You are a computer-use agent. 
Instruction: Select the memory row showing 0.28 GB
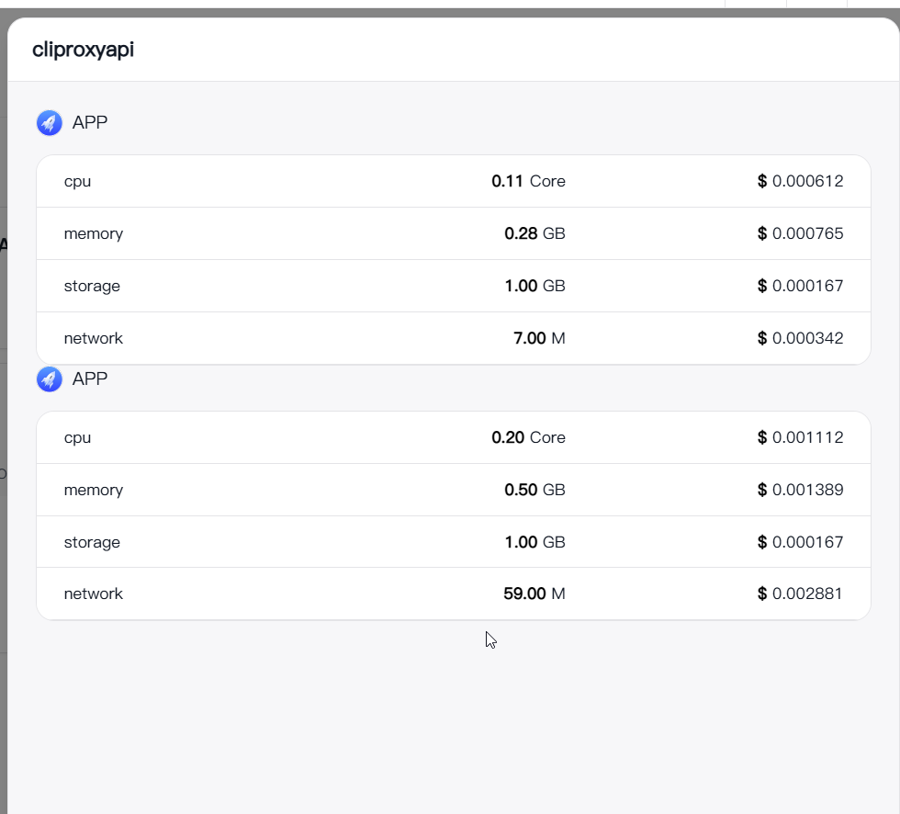coord(453,233)
